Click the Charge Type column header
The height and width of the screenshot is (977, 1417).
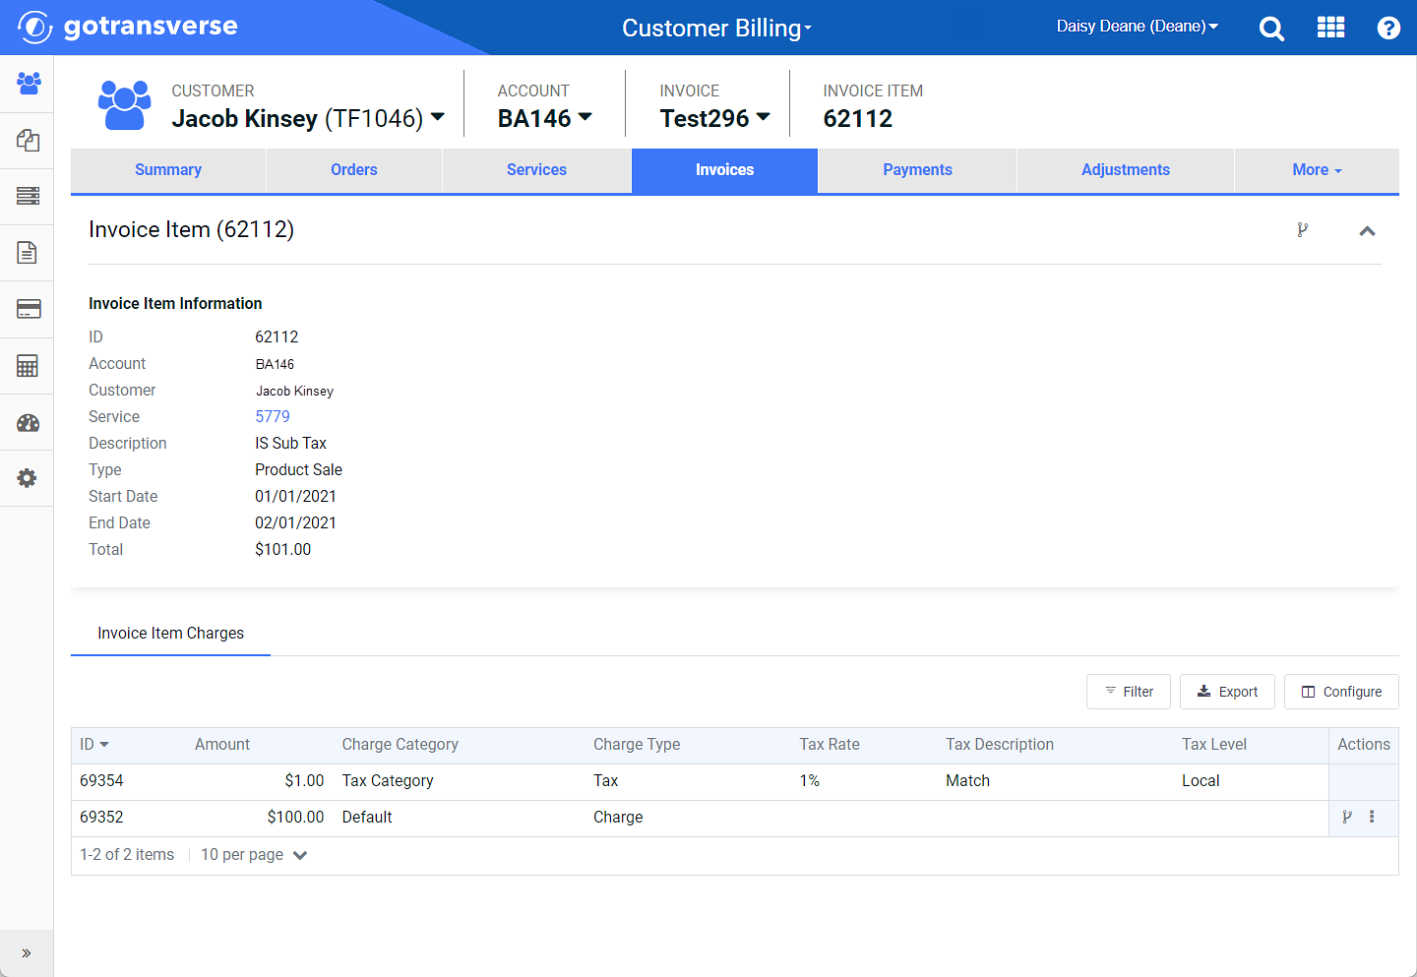click(637, 745)
